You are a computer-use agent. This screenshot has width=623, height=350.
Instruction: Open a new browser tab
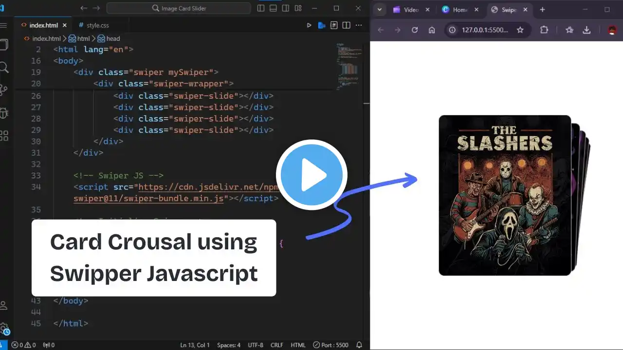click(x=542, y=10)
